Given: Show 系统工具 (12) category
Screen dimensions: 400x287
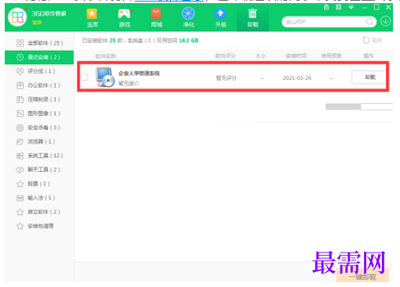Looking at the screenshot, I should tap(39, 156).
